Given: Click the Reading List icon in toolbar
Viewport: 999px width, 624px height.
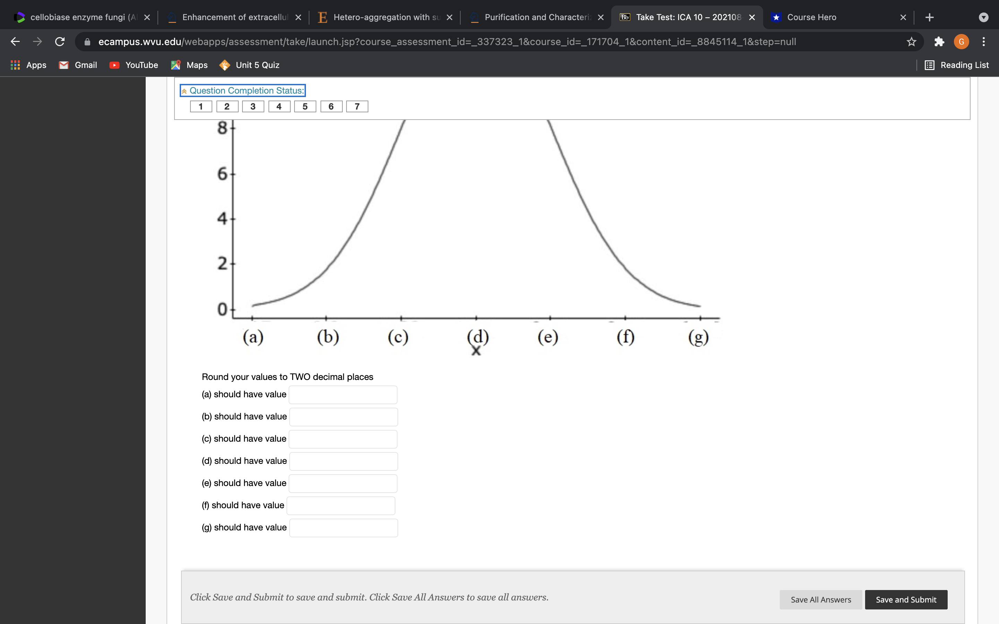Looking at the screenshot, I should [x=931, y=65].
